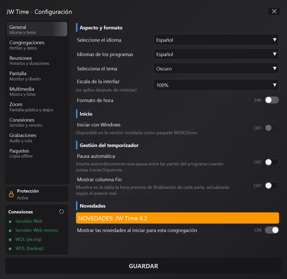
Task: Click the "se aplica después de reiniciar" note
Action: click(x=106, y=90)
